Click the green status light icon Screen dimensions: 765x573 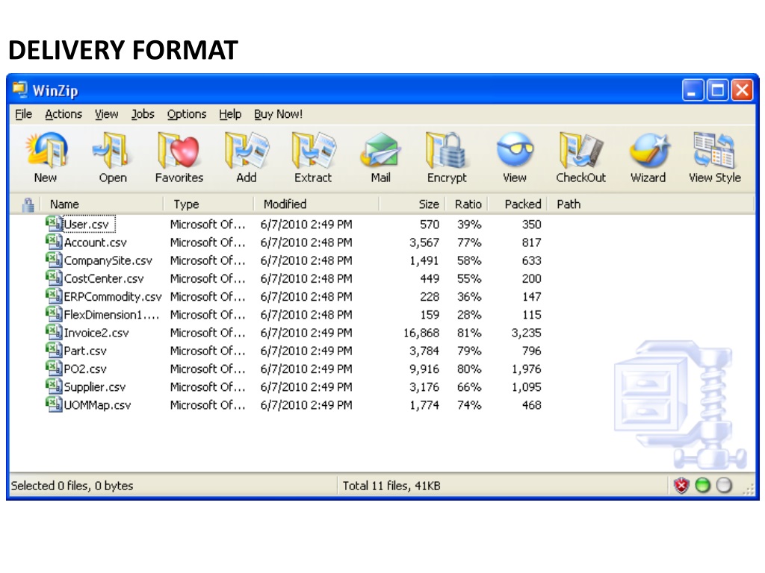702,485
